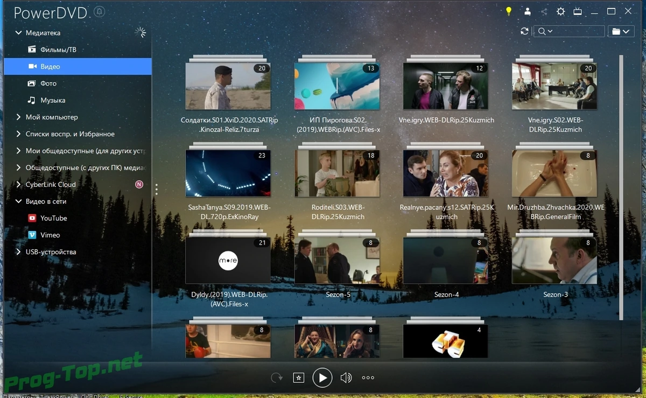The height and width of the screenshot is (398, 646).
Task: Click the refresh library icon
Action: coord(525,31)
